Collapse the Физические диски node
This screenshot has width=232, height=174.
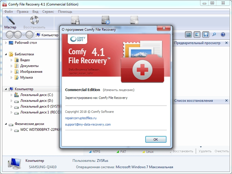tap(6, 124)
